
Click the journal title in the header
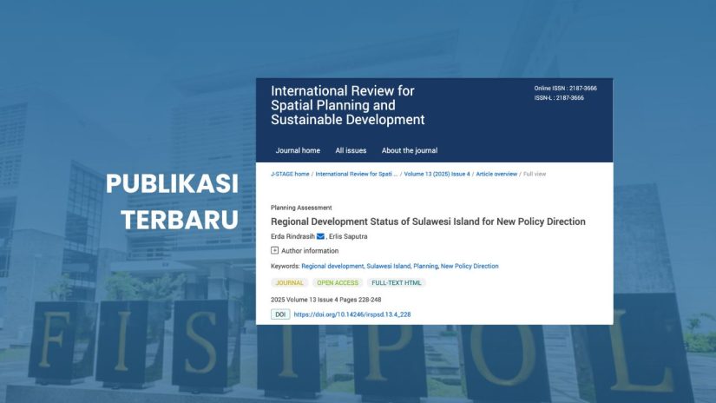(347, 105)
